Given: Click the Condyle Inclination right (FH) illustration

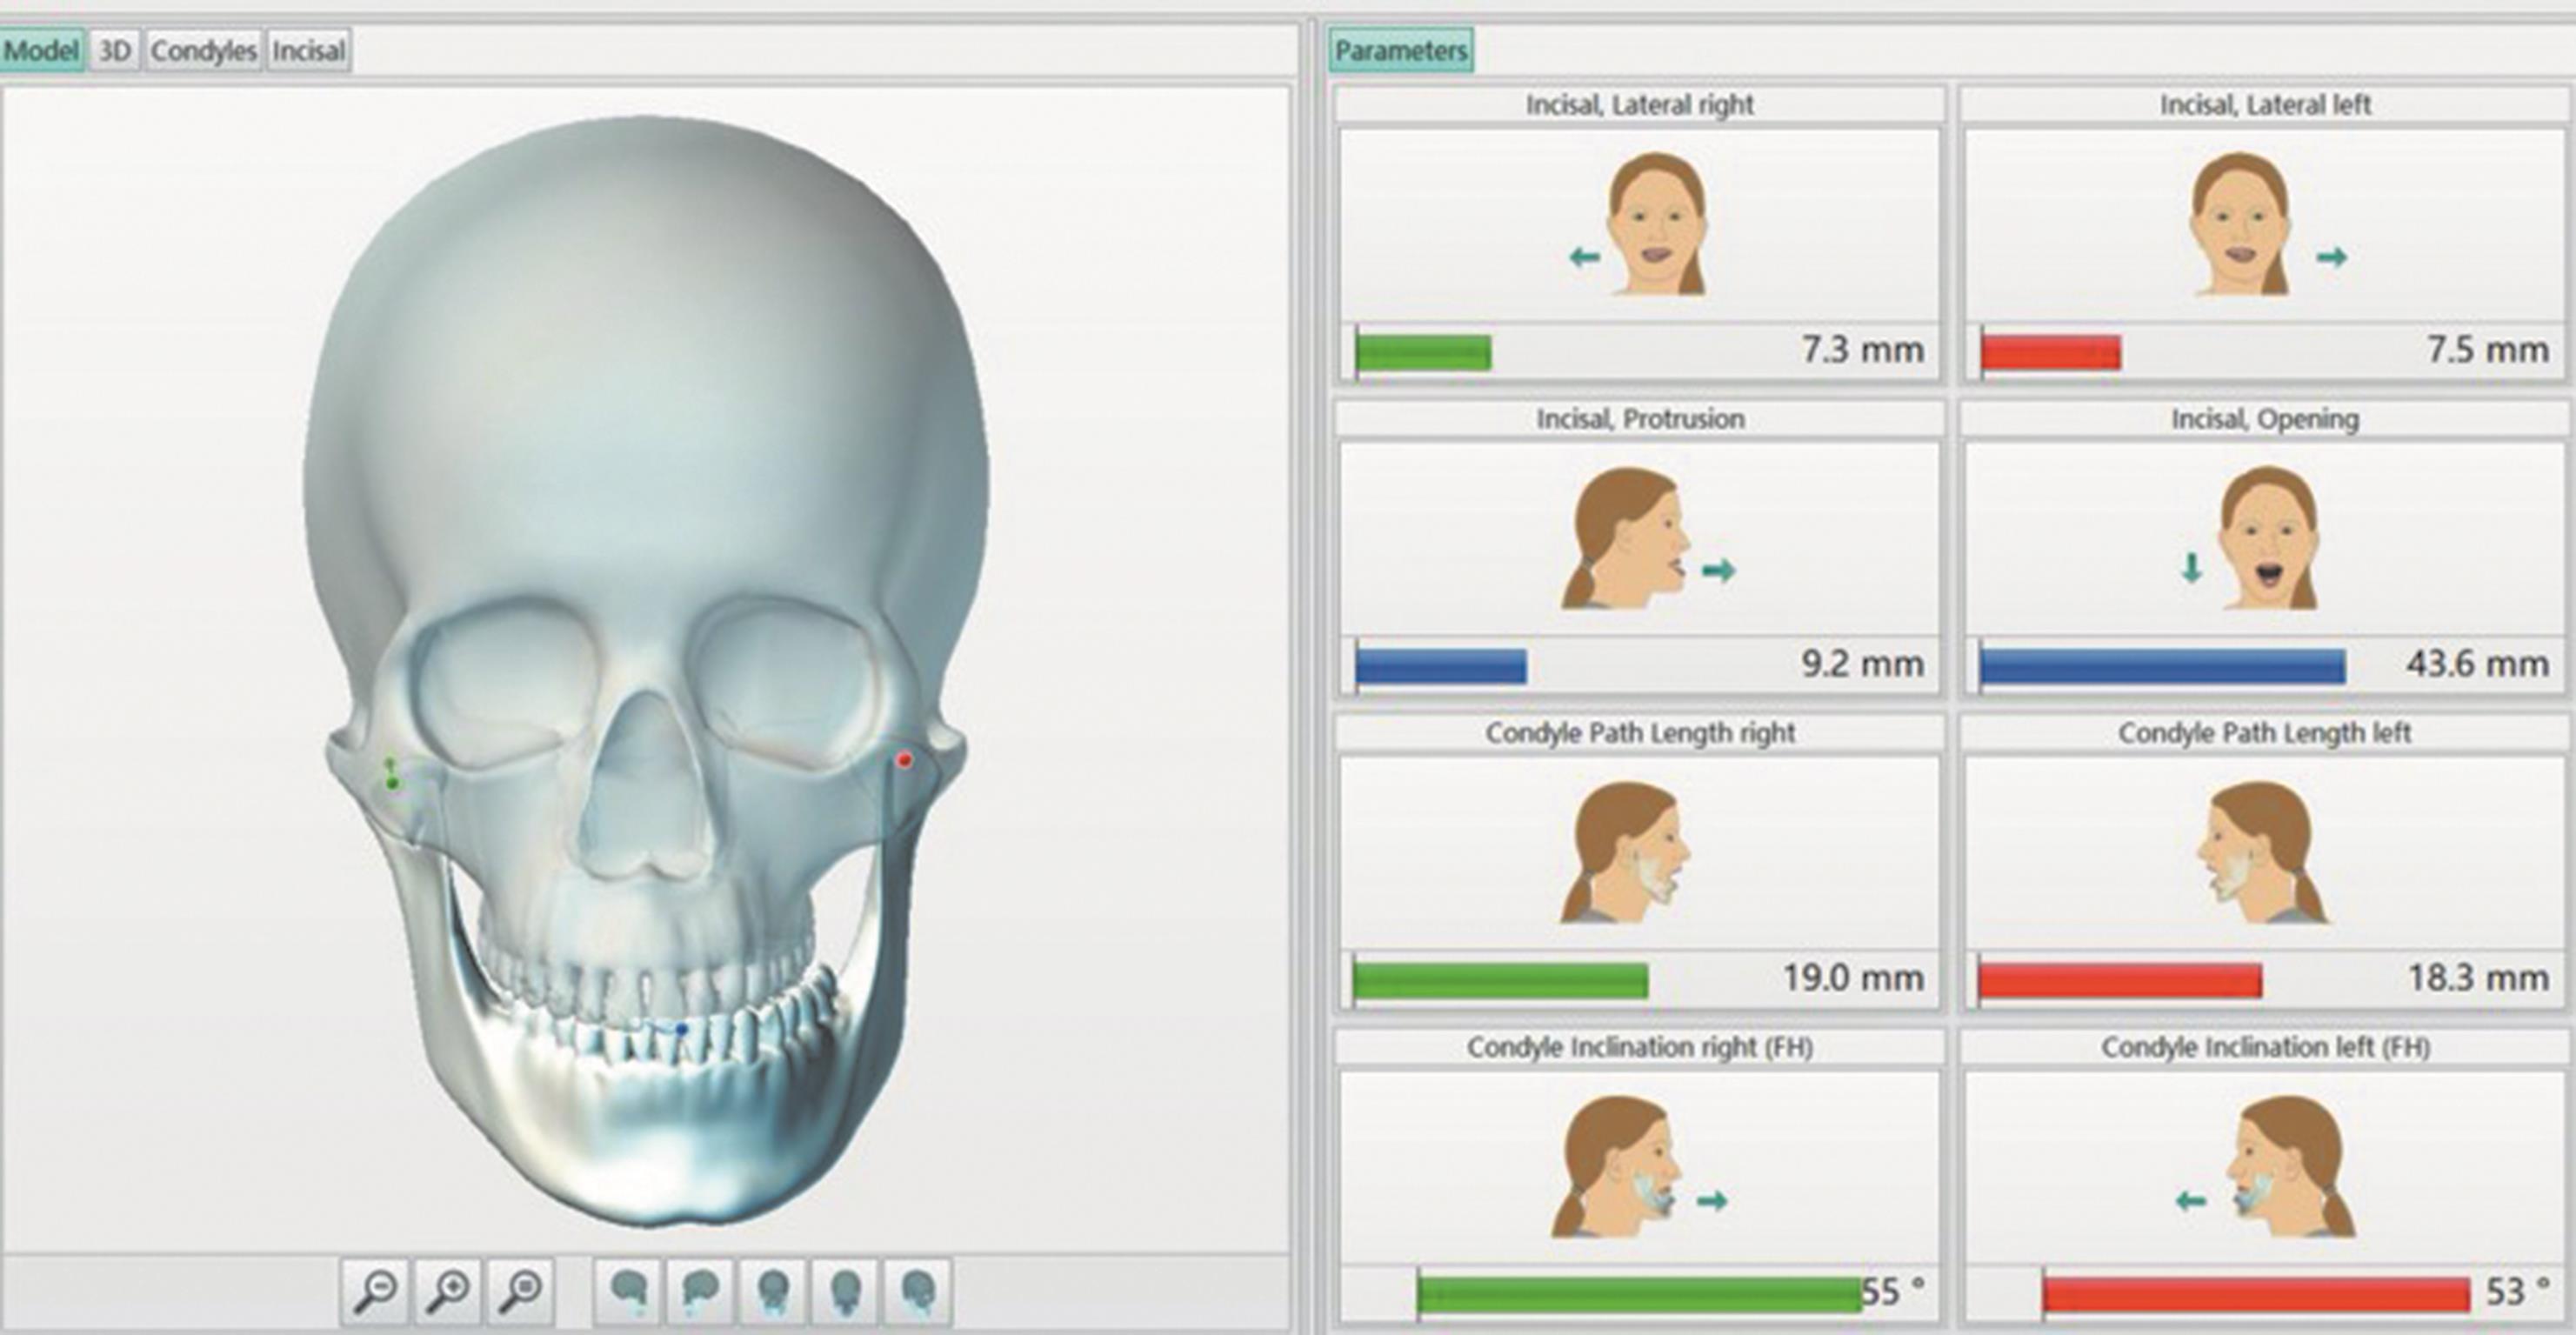Looking at the screenshot, I should point(1616,1166).
